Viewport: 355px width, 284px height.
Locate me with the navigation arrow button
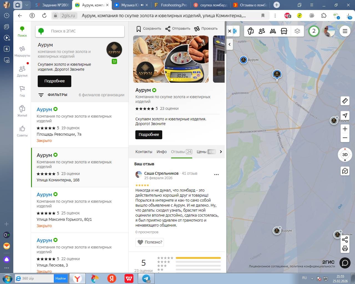tap(345, 115)
